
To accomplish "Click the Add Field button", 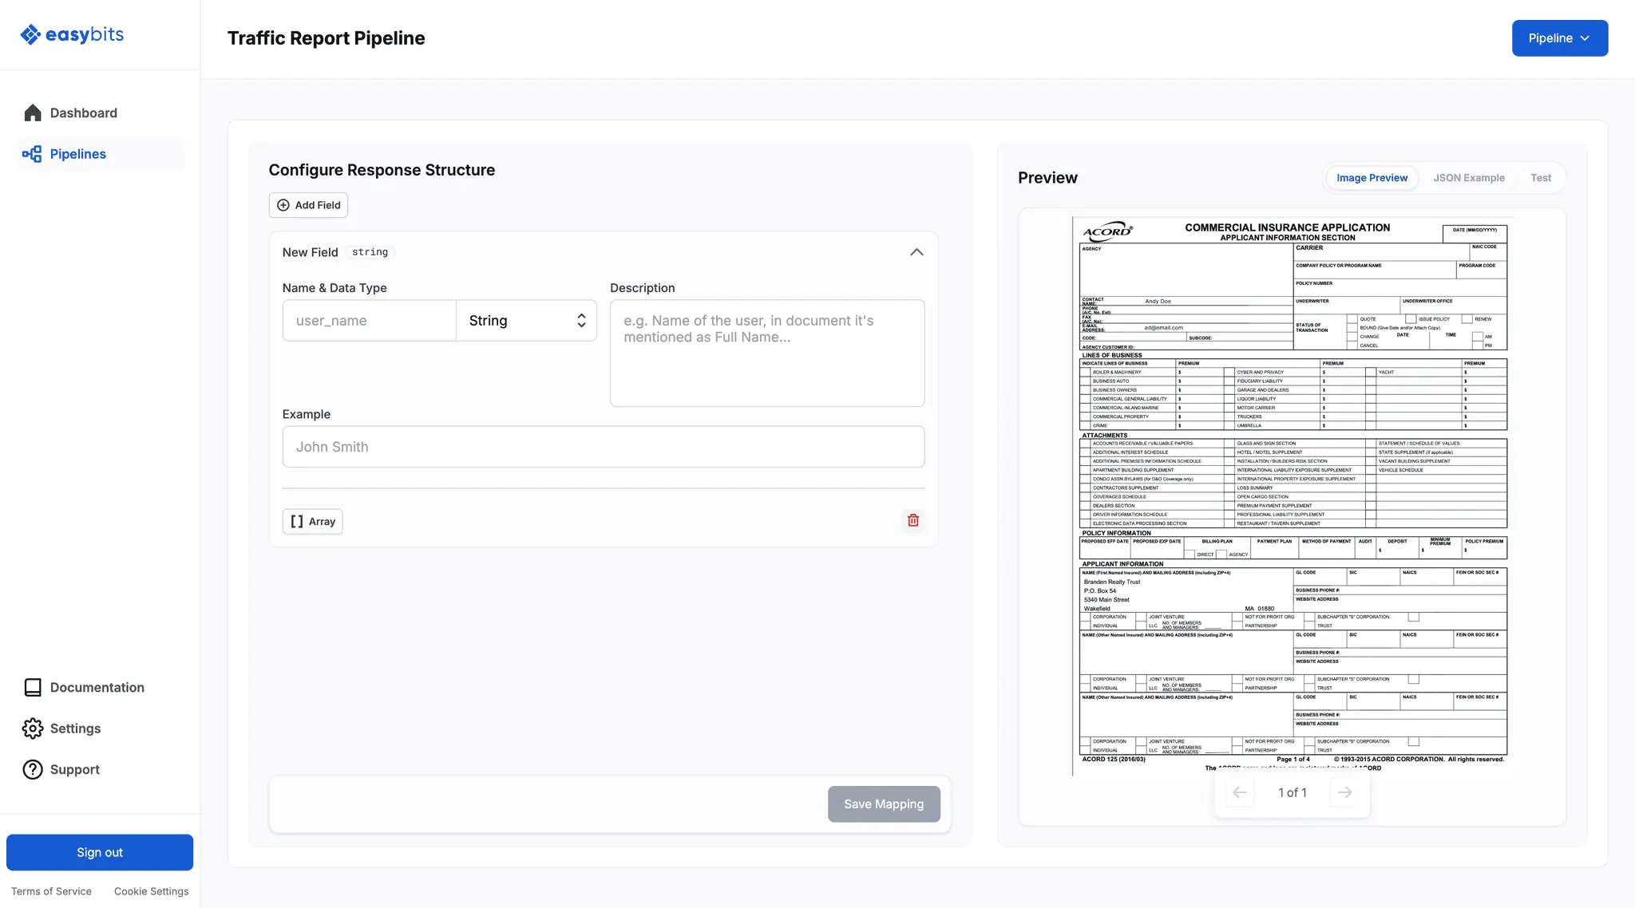I will point(308,205).
